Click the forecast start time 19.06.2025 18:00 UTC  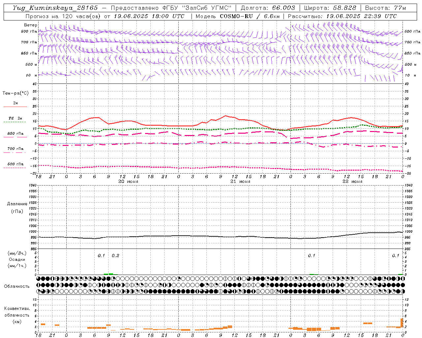click(x=149, y=16)
